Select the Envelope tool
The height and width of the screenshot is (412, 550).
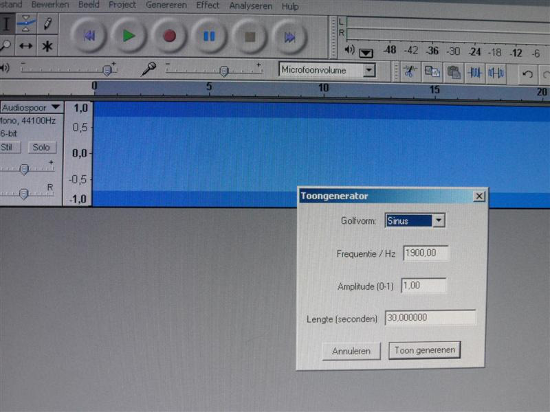pos(26,23)
